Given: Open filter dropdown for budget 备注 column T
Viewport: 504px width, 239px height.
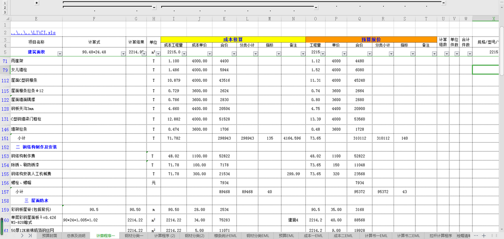Looking at the screenshot, I should (x=435, y=53).
